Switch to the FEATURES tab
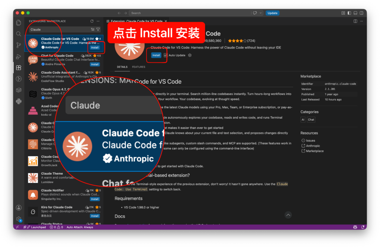Viewport: 380px width, 247px height. click(x=139, y=67)
